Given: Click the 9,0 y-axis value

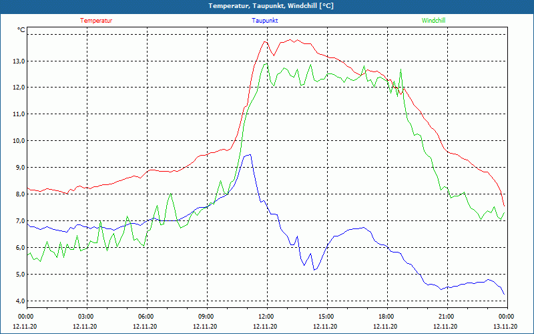Looking at the screenshot, I should coord(21,168).
